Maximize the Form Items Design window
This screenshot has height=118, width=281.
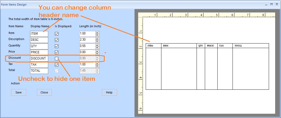tap(271, 5)
